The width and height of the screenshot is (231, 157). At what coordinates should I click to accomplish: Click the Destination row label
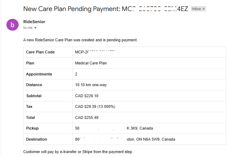pos(36,139)
